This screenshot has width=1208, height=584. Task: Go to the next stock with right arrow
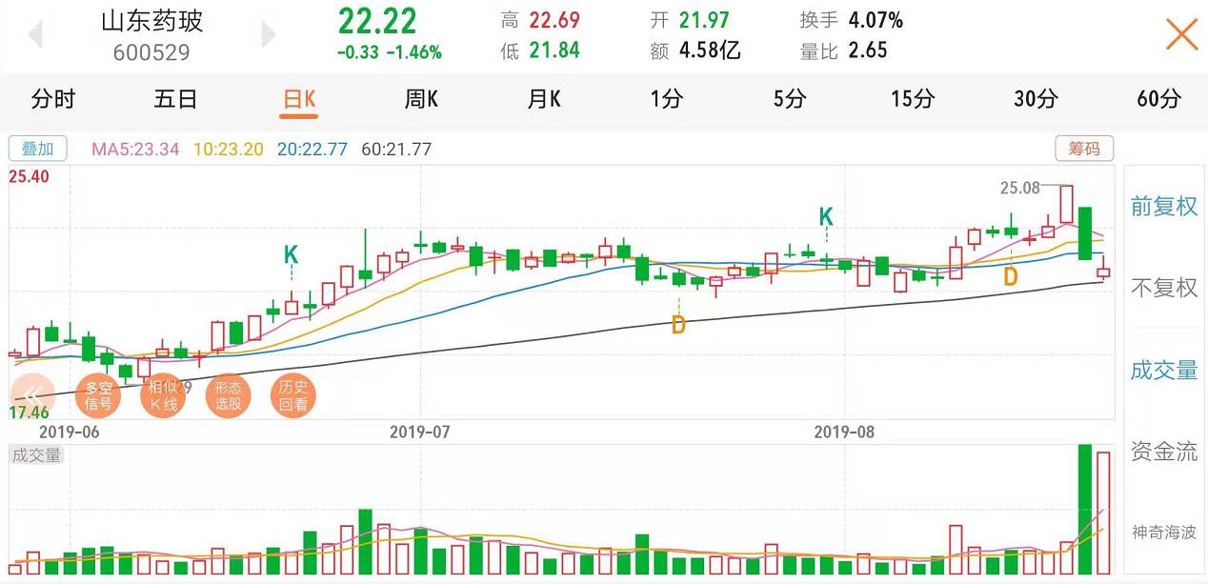tap(269, 34)
